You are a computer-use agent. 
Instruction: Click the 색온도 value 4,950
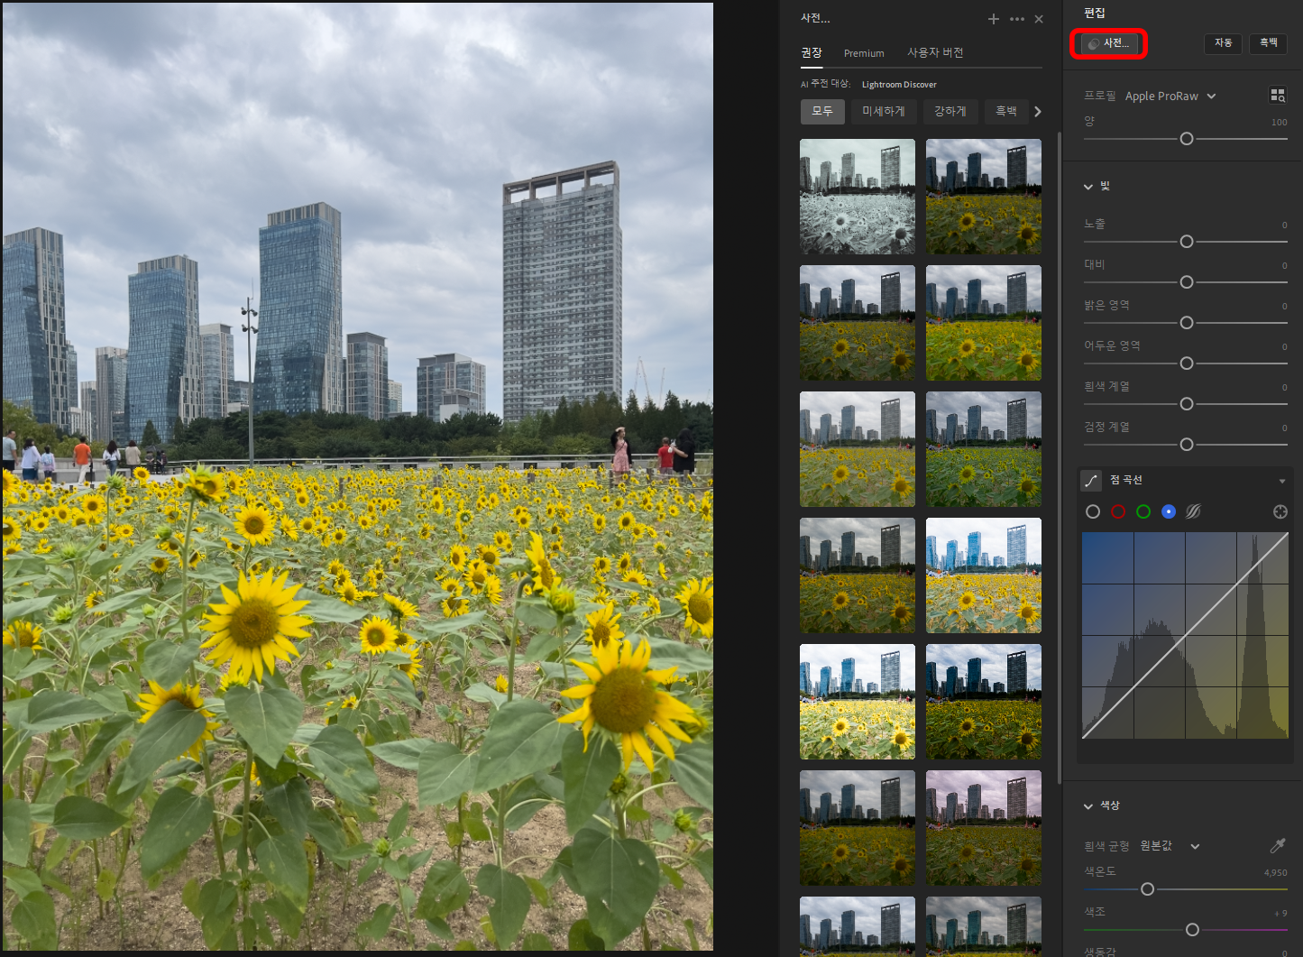pyautogui.click(x=1275, y=873)
